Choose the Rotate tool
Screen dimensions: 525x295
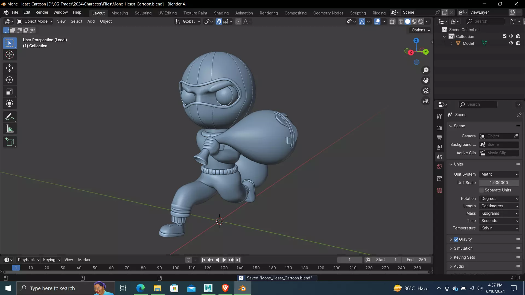pyautogui.click(x=10, y=80)
